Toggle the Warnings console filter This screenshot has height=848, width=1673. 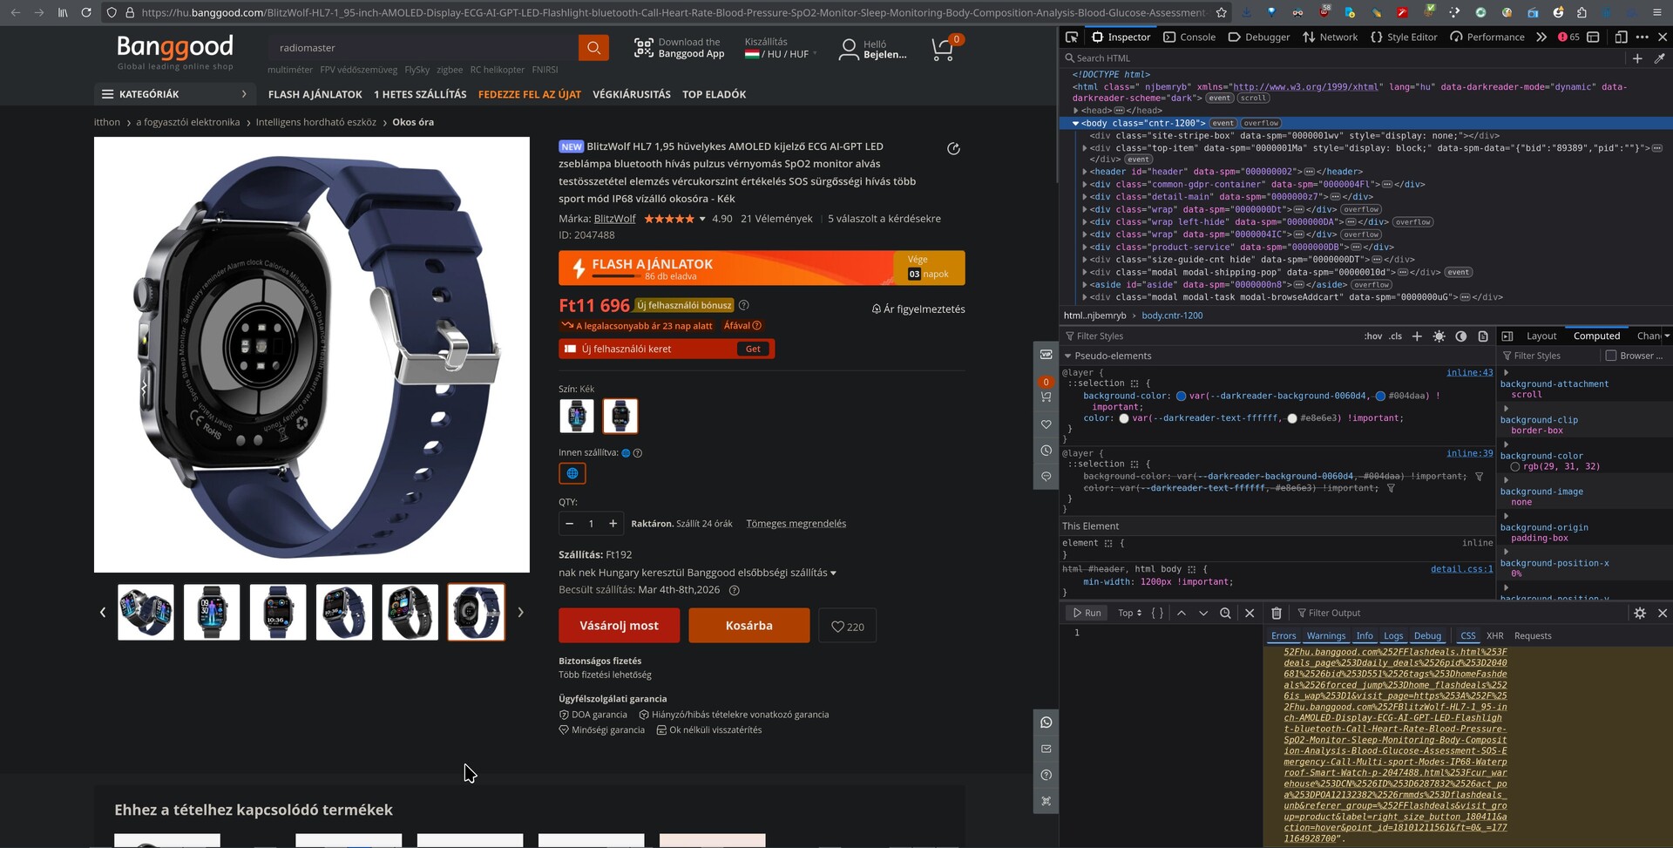point(1326,636)
